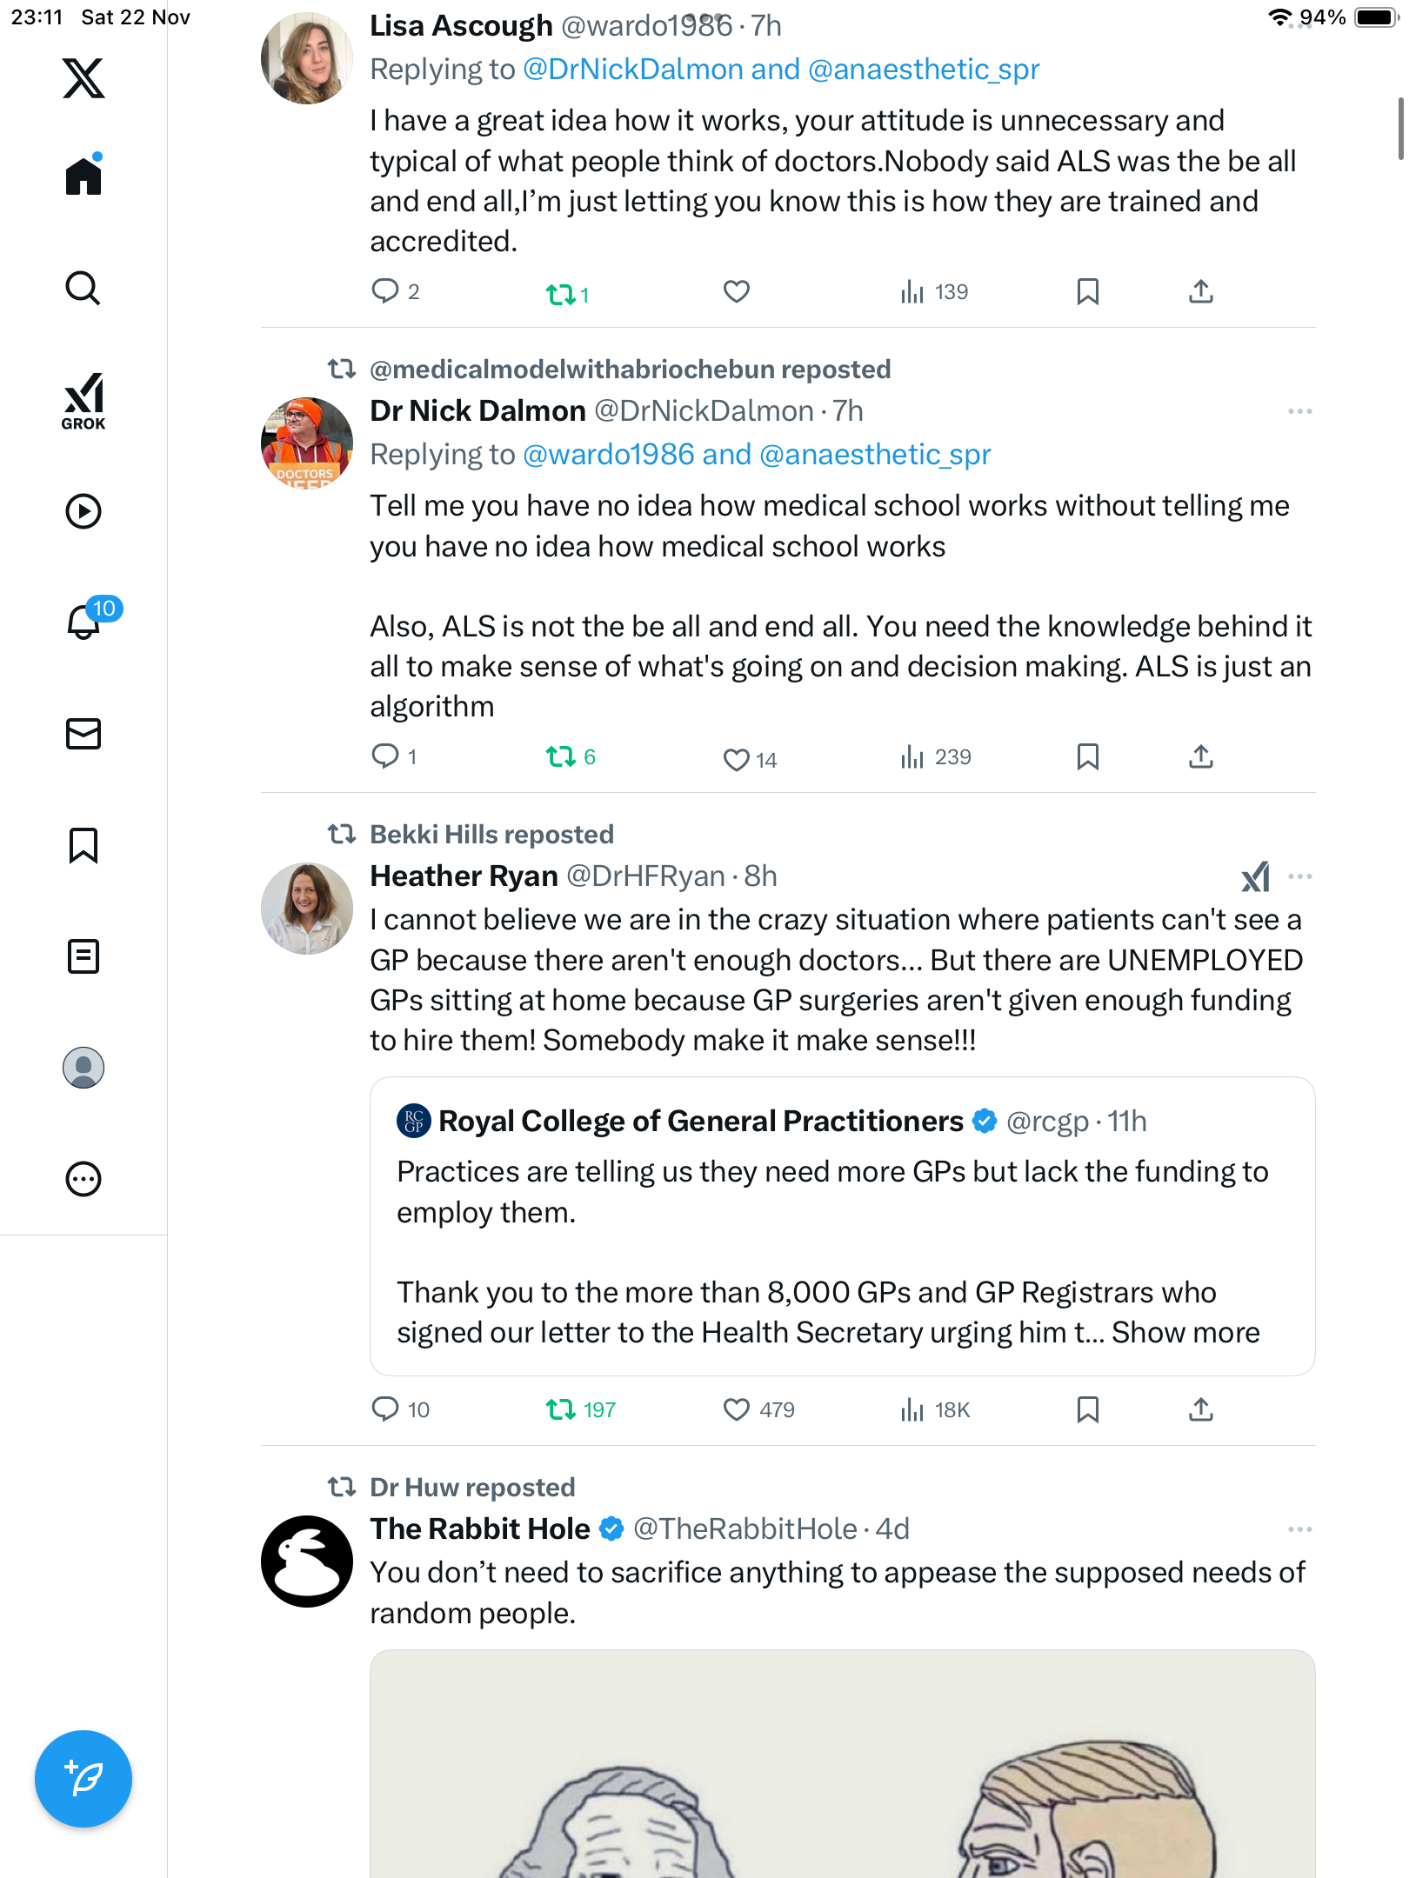The image size is (1409, 1878).
Task: Click Grok icon on Heather Ryan's post
Action: [1255, 876]
